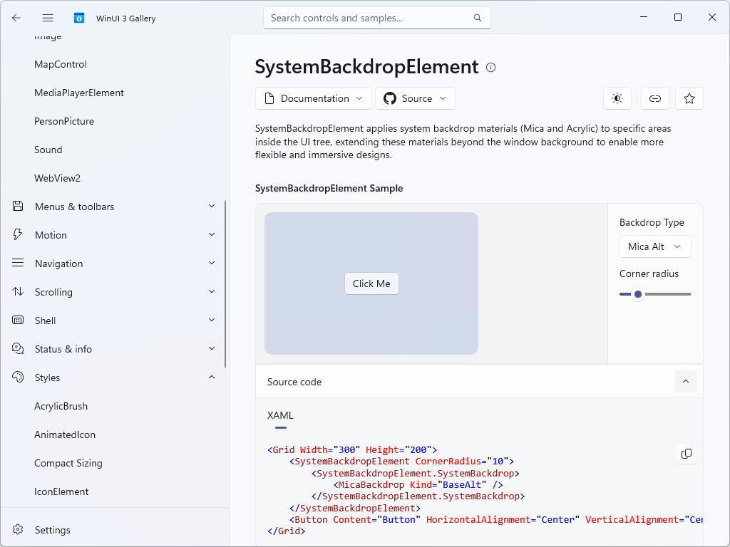Select the XAML code tab
This screenshot has height=547, width=730.
[x=280, y=416]
